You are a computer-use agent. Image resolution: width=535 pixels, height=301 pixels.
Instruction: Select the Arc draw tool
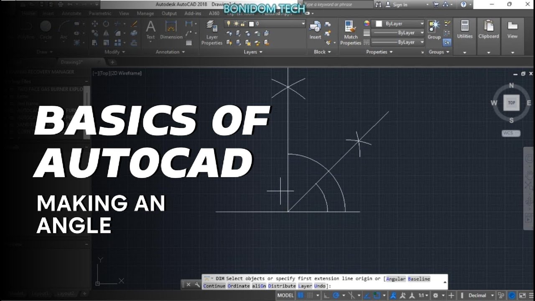click(64, 30)
